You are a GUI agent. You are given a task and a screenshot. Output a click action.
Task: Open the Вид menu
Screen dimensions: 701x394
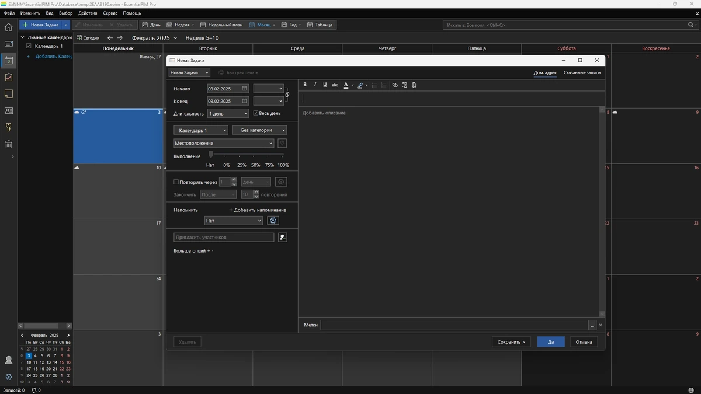coord(50,13)
